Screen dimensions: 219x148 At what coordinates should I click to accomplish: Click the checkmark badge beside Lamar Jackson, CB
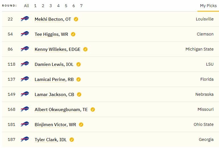click(79, 95)
